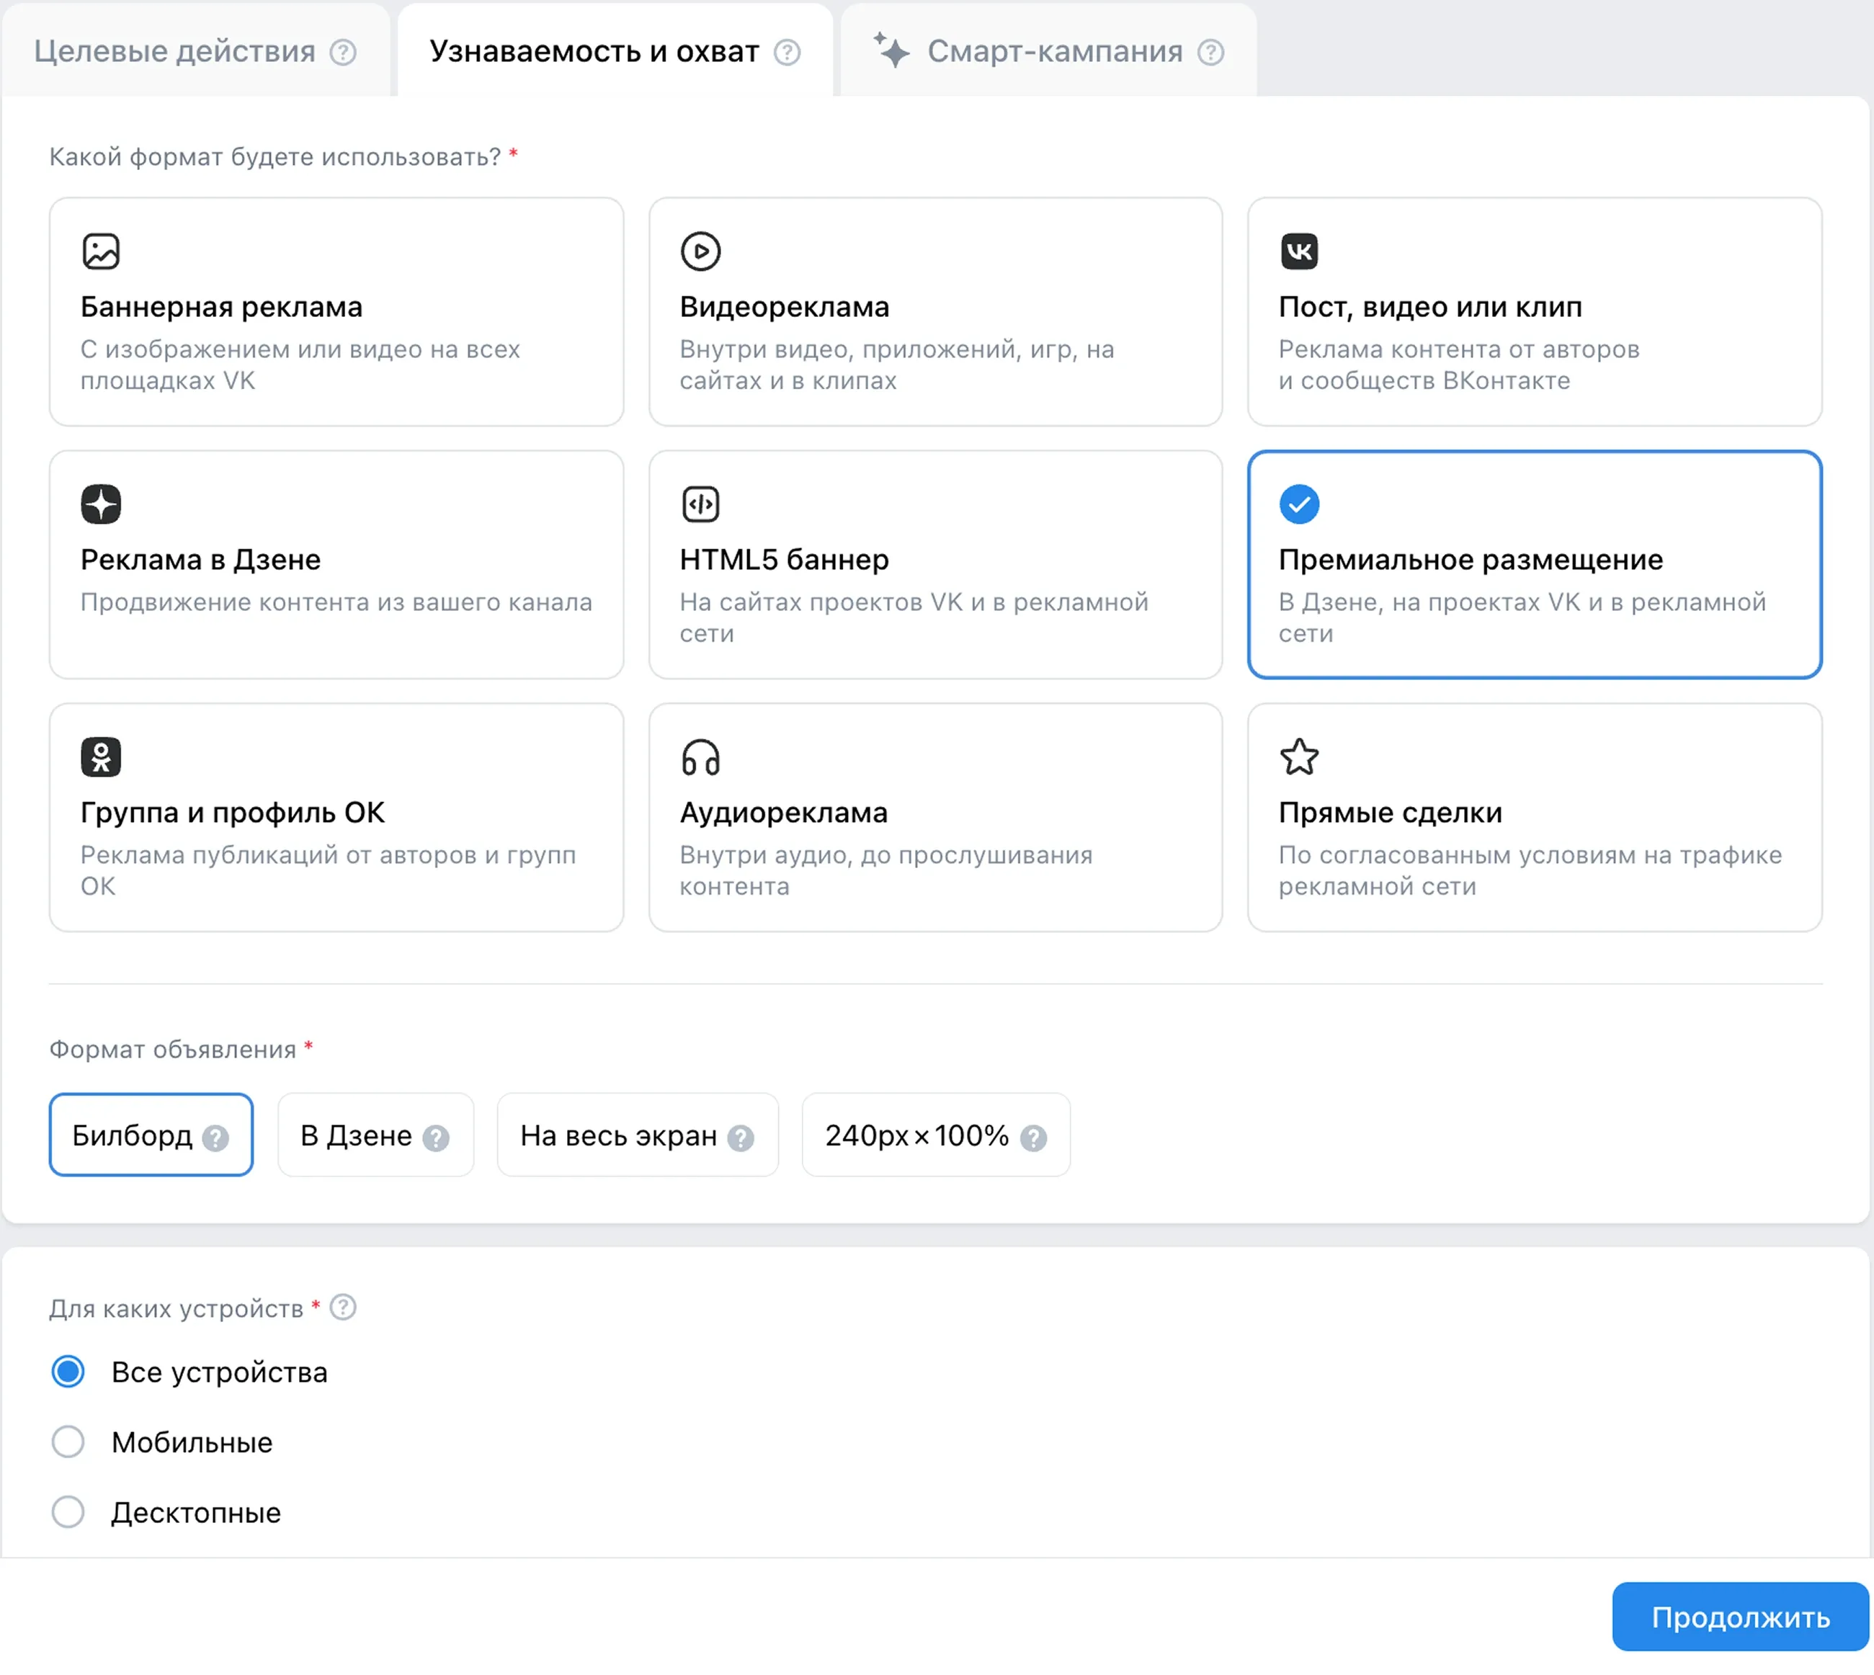Click the VK logo icon
This screenshot has height=1675, width=1874.
point(1299,251)
